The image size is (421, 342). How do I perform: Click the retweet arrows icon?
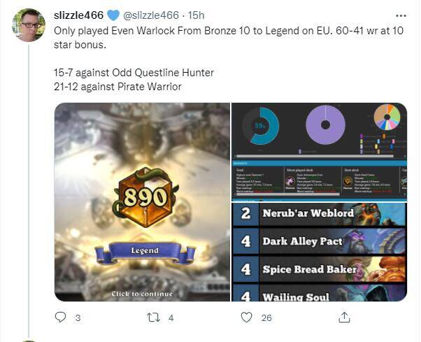pos(154,318)
